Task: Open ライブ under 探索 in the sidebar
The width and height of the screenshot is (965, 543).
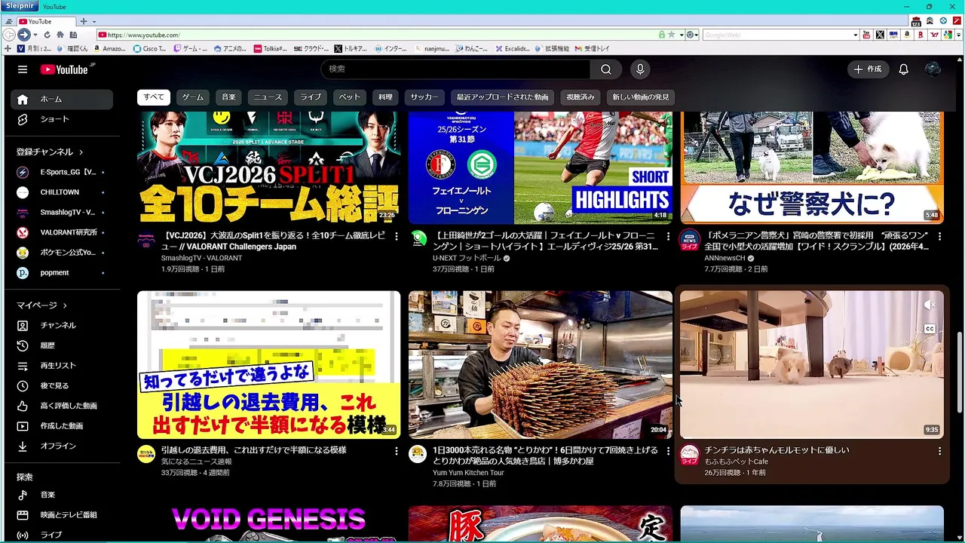Action: (62, 535)
